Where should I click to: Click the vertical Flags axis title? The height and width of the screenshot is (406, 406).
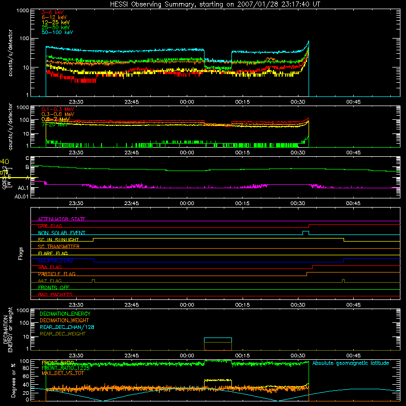[x=21, y=253]
